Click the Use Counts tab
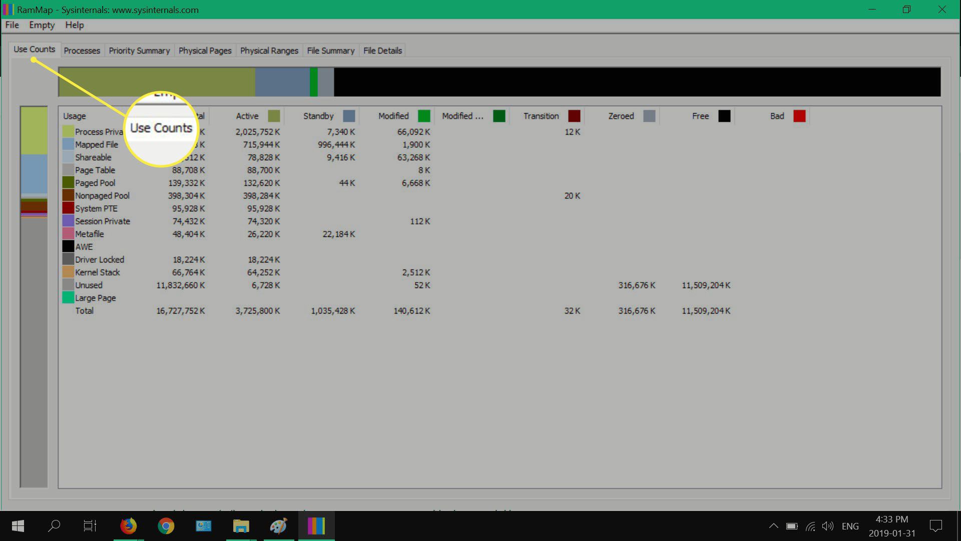Screen dimensions: 961x541 tap(34, 50)
